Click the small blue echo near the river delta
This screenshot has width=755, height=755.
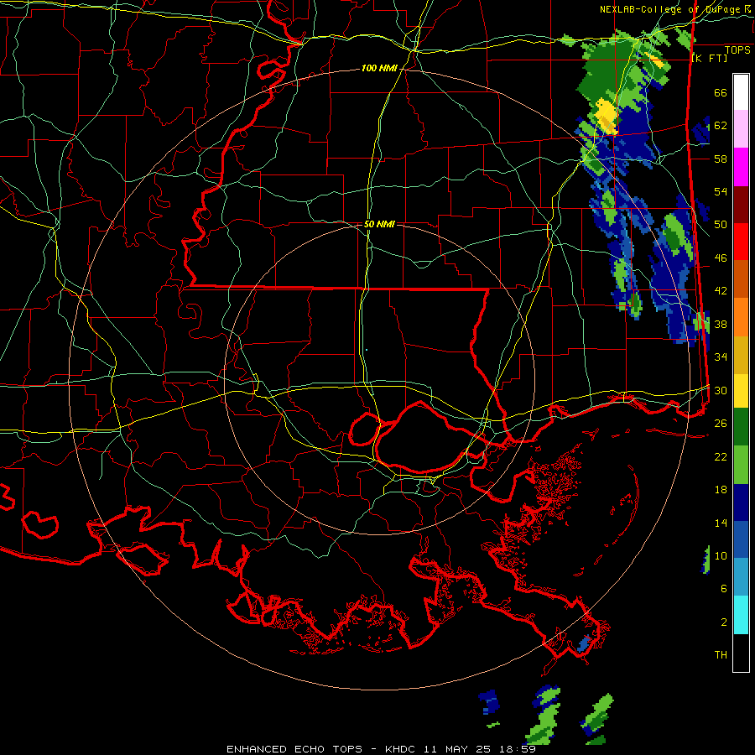coord(584,643)
